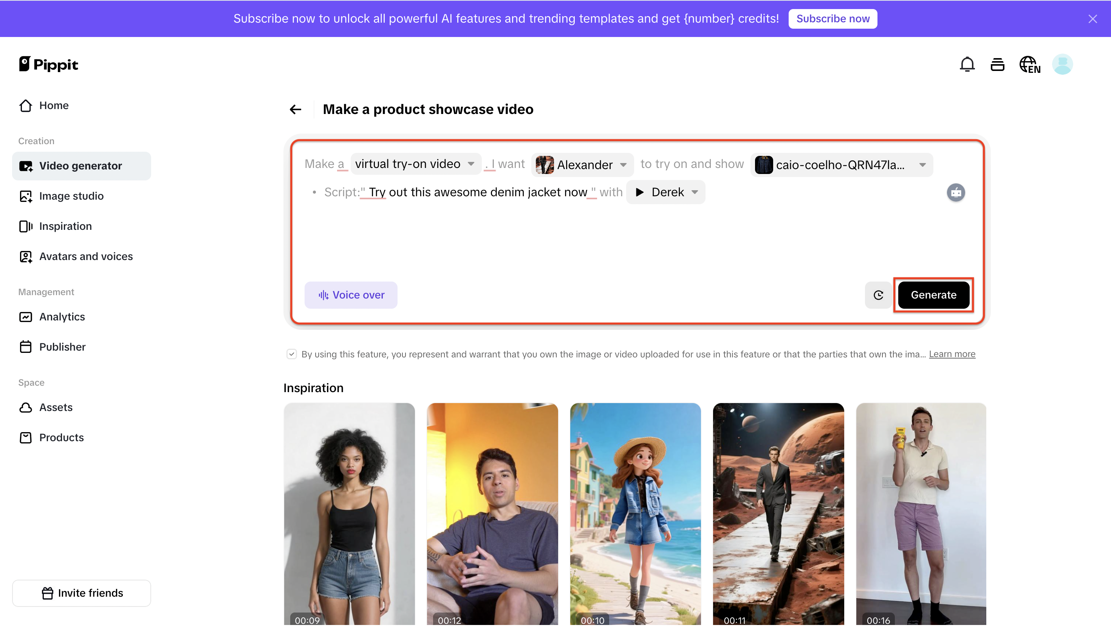The height and width of the screenshot is (628, 1111).
Task: Open the Inspiration section
Action: pos(65,226)
